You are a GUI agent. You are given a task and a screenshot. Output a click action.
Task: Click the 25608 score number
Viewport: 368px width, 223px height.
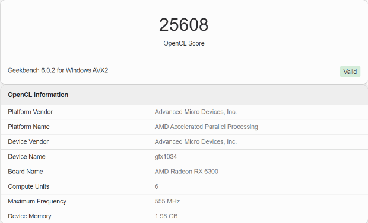pyautogui.click(x=184, y=25)
